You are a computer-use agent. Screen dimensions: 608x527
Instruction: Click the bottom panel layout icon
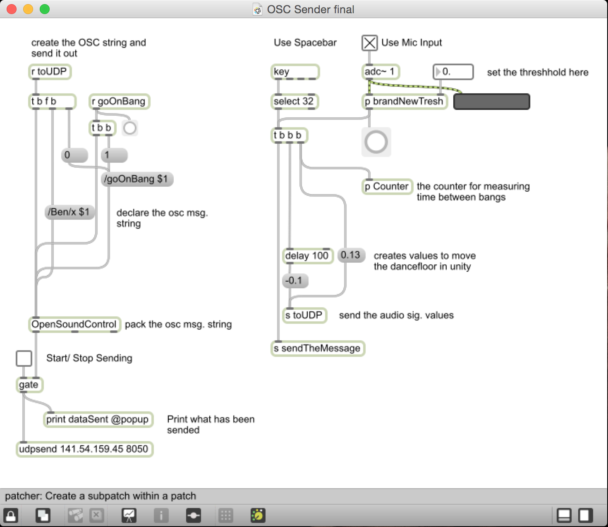coord(564,515)
